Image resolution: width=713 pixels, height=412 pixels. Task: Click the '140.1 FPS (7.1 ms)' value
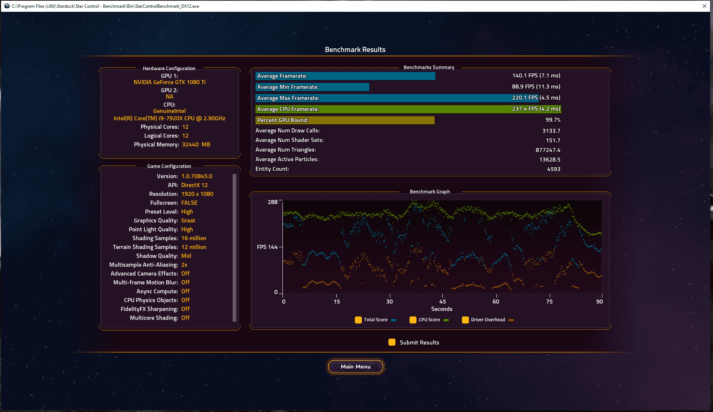536,76
